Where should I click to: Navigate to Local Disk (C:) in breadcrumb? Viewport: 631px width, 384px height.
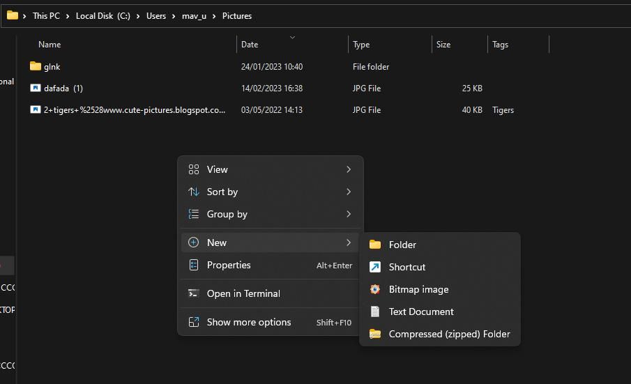(102, 15)
